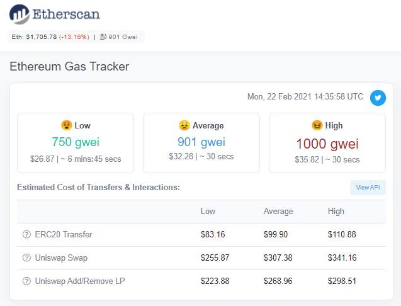Click Add/Remove LP low cost $223.88
401x306 pixels.
(x=215, y=281)
